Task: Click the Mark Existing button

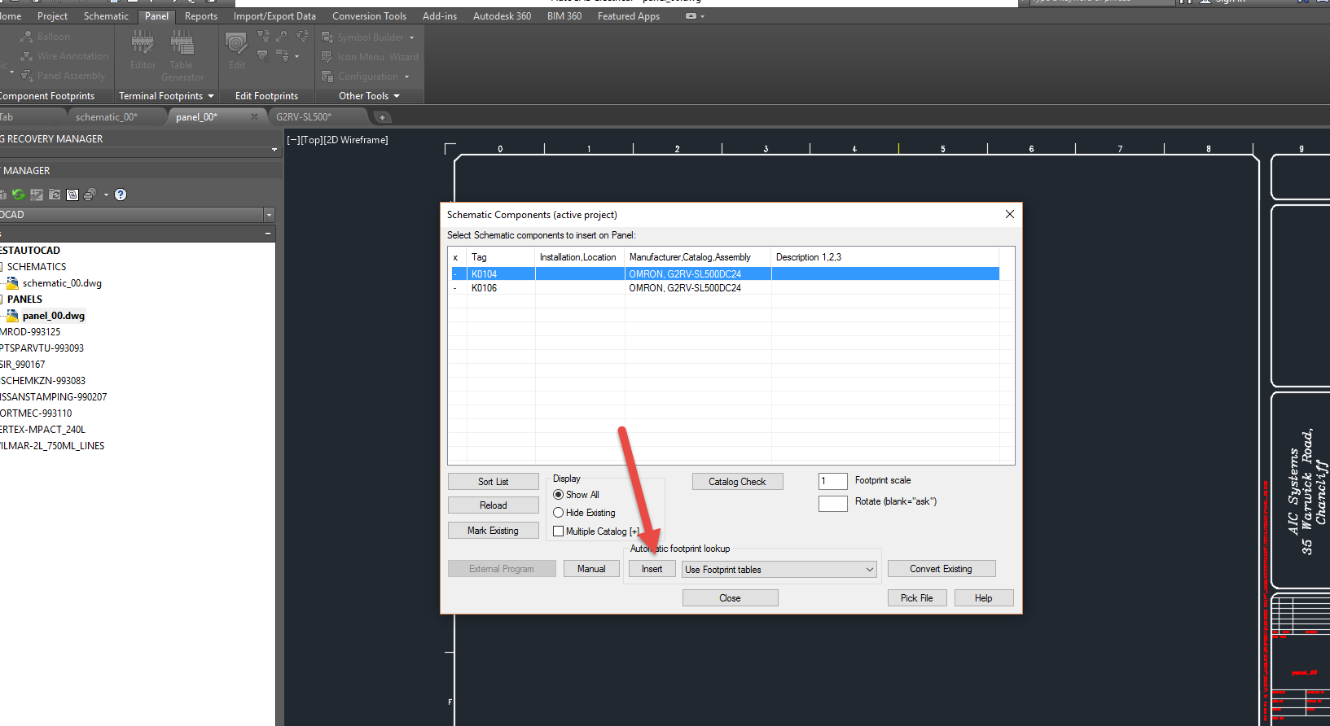Action: [493, 531]
